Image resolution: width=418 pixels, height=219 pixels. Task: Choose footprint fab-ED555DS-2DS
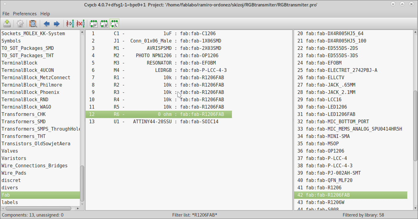tap(351, 48)
